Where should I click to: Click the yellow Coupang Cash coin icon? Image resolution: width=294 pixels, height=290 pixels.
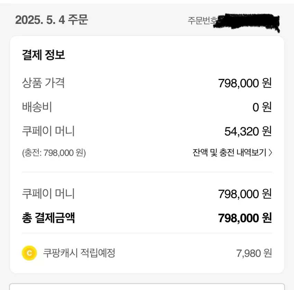[x=29, y=253]
